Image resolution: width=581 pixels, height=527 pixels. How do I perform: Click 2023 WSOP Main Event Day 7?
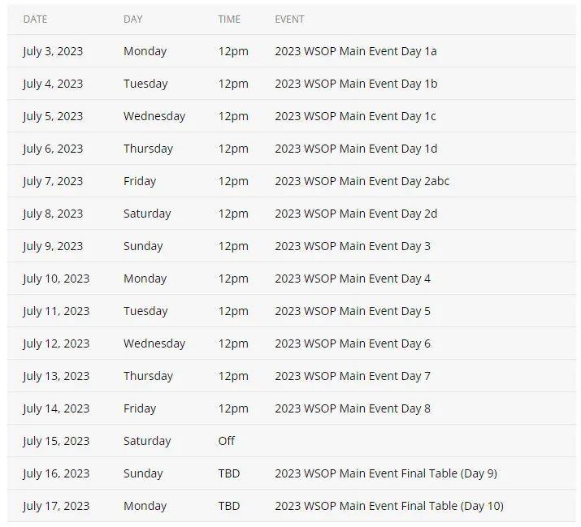click(x=353, y=376)
